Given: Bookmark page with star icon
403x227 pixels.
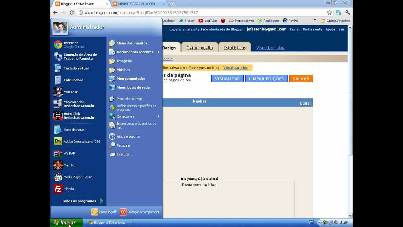Looking at the screenshot, I should [x=329, y=13].
